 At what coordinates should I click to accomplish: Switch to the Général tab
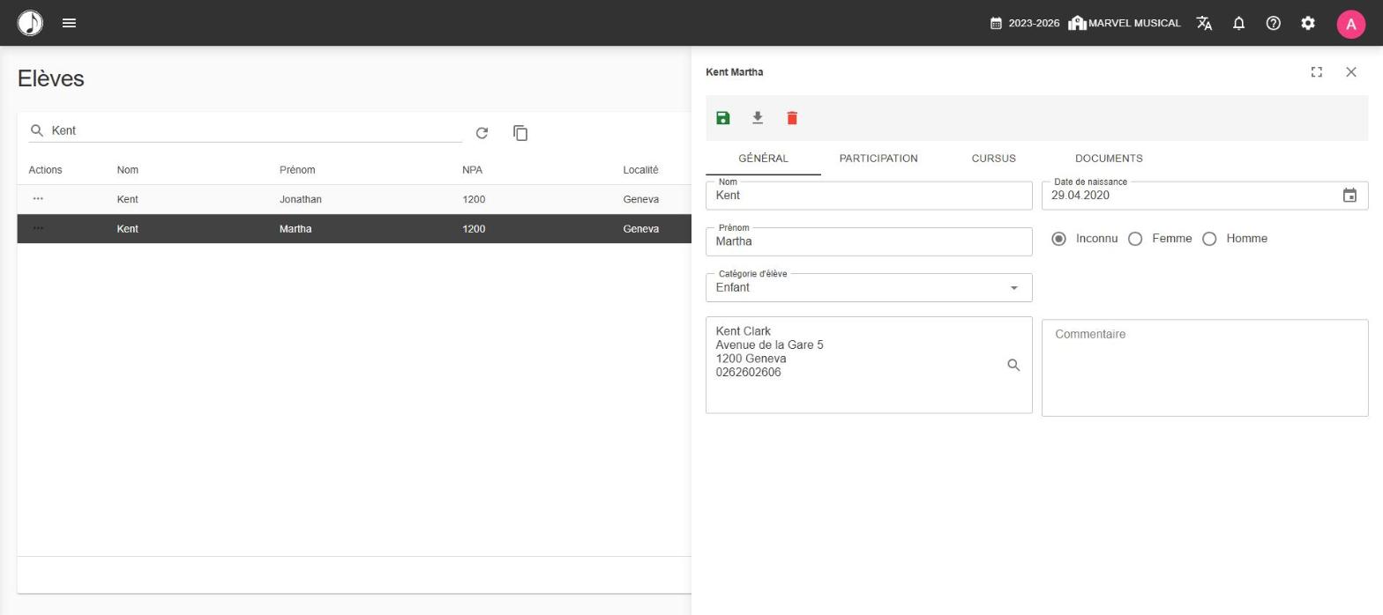(x=763, y=159)
